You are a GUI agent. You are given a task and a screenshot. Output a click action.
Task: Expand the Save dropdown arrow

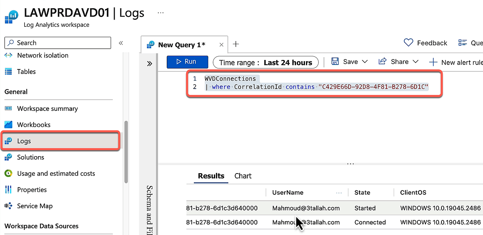tap(365, 61)
